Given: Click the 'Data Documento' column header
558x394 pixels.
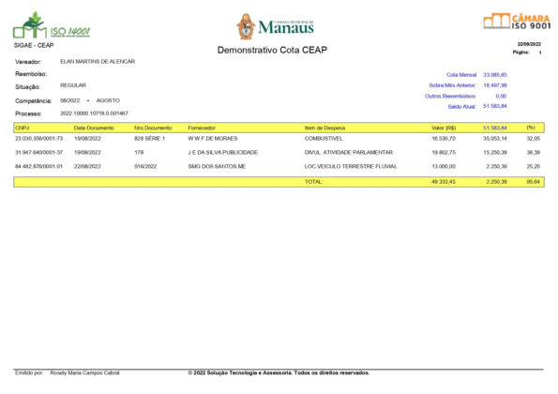Looking at the screenshot, I should click(x=94, y=128).
